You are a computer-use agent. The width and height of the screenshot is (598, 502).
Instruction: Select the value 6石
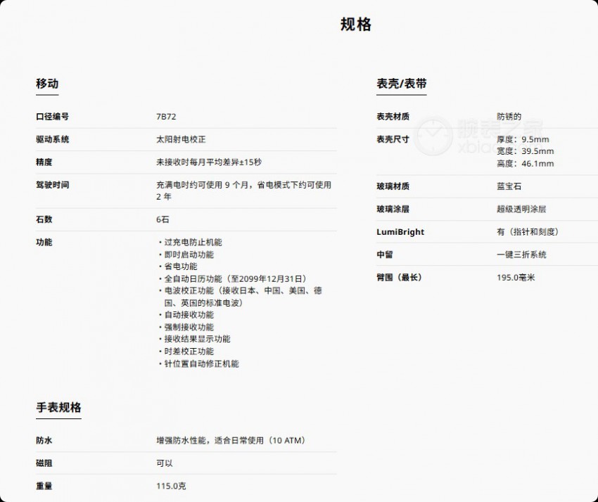point(163,219)
